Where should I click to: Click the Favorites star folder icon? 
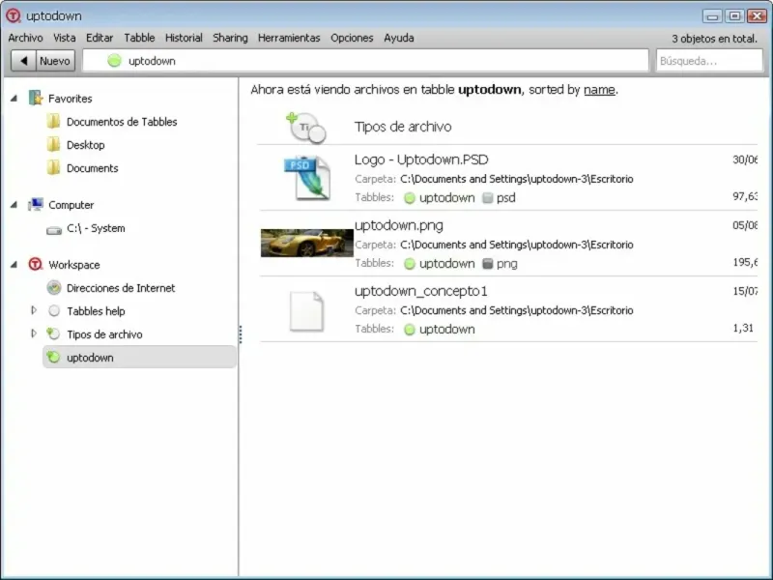36,99
